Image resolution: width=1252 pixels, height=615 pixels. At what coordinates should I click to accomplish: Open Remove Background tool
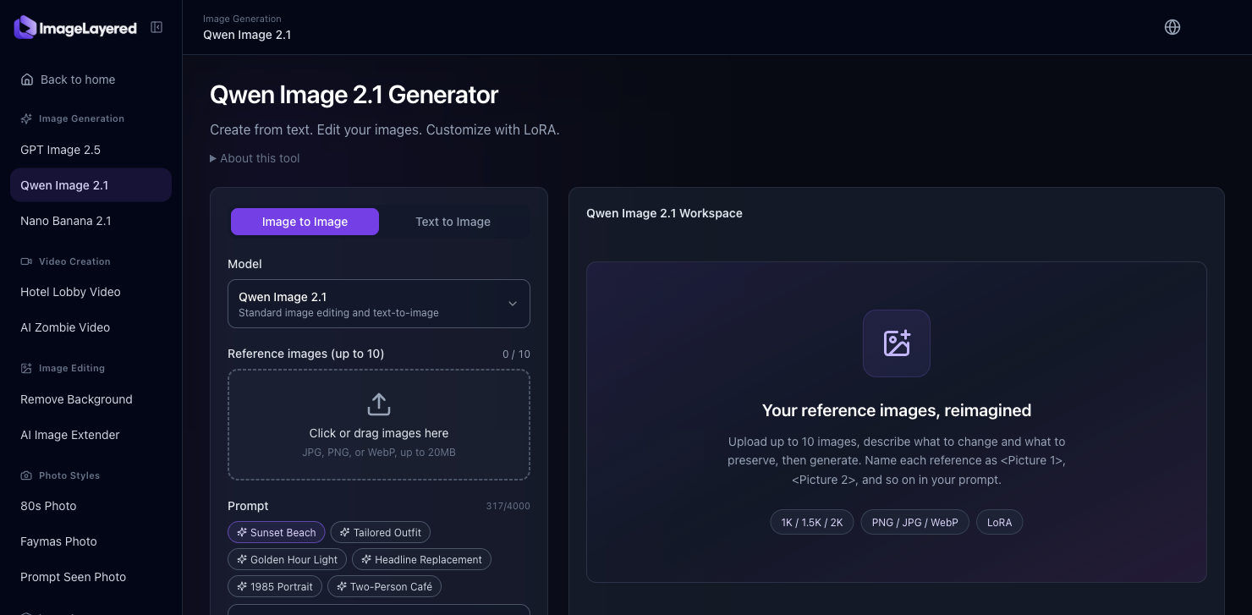click(x=91, y=399)
